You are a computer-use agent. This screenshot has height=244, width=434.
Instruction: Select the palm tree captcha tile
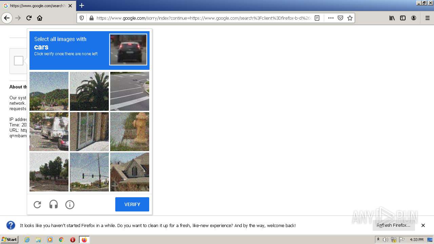(89, 91)
